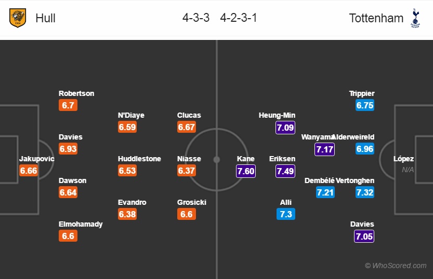Select Eriksen's 7.49 rating badge
Screen dimensions: 433x279
(285, 171)
